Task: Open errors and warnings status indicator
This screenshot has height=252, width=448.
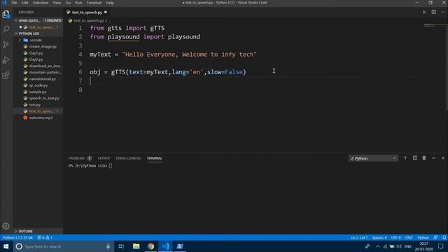Action: coord(45,237)
